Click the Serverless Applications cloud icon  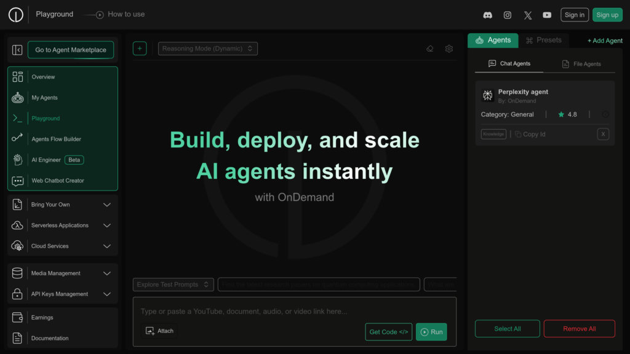17,225
